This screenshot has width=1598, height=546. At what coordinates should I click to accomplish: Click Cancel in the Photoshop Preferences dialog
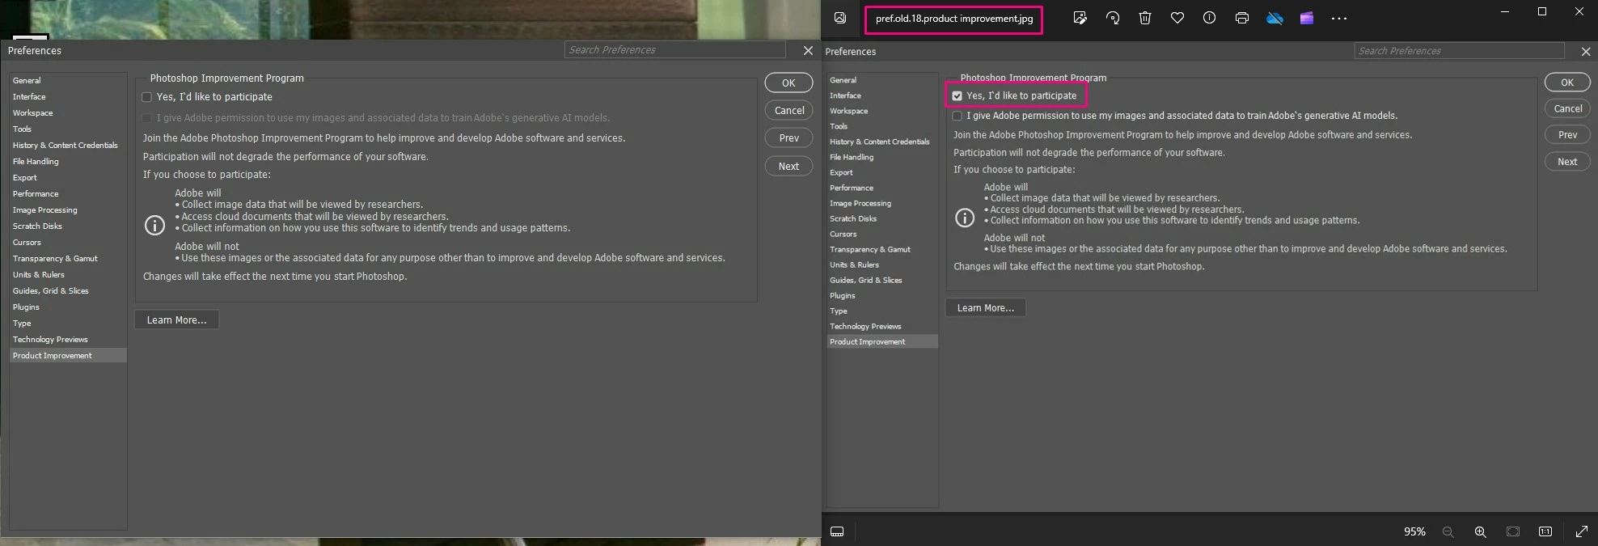click(x=788, y=110)
